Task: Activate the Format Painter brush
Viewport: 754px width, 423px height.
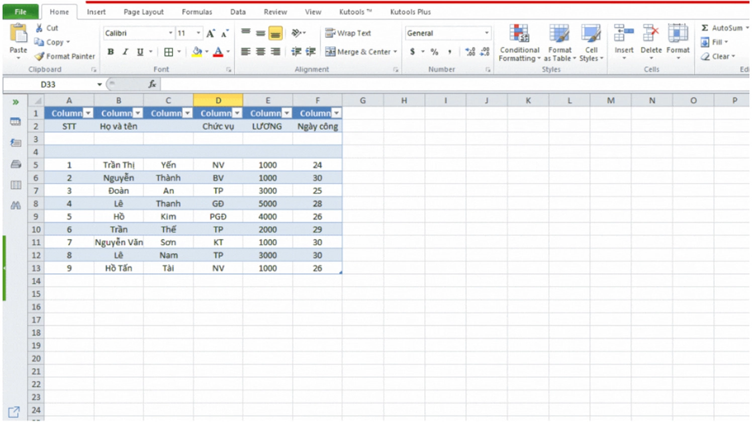Action: [x=39, y=56]
